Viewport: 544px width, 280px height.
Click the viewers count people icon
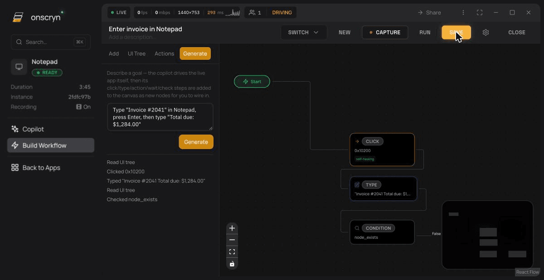coord(252,13)
